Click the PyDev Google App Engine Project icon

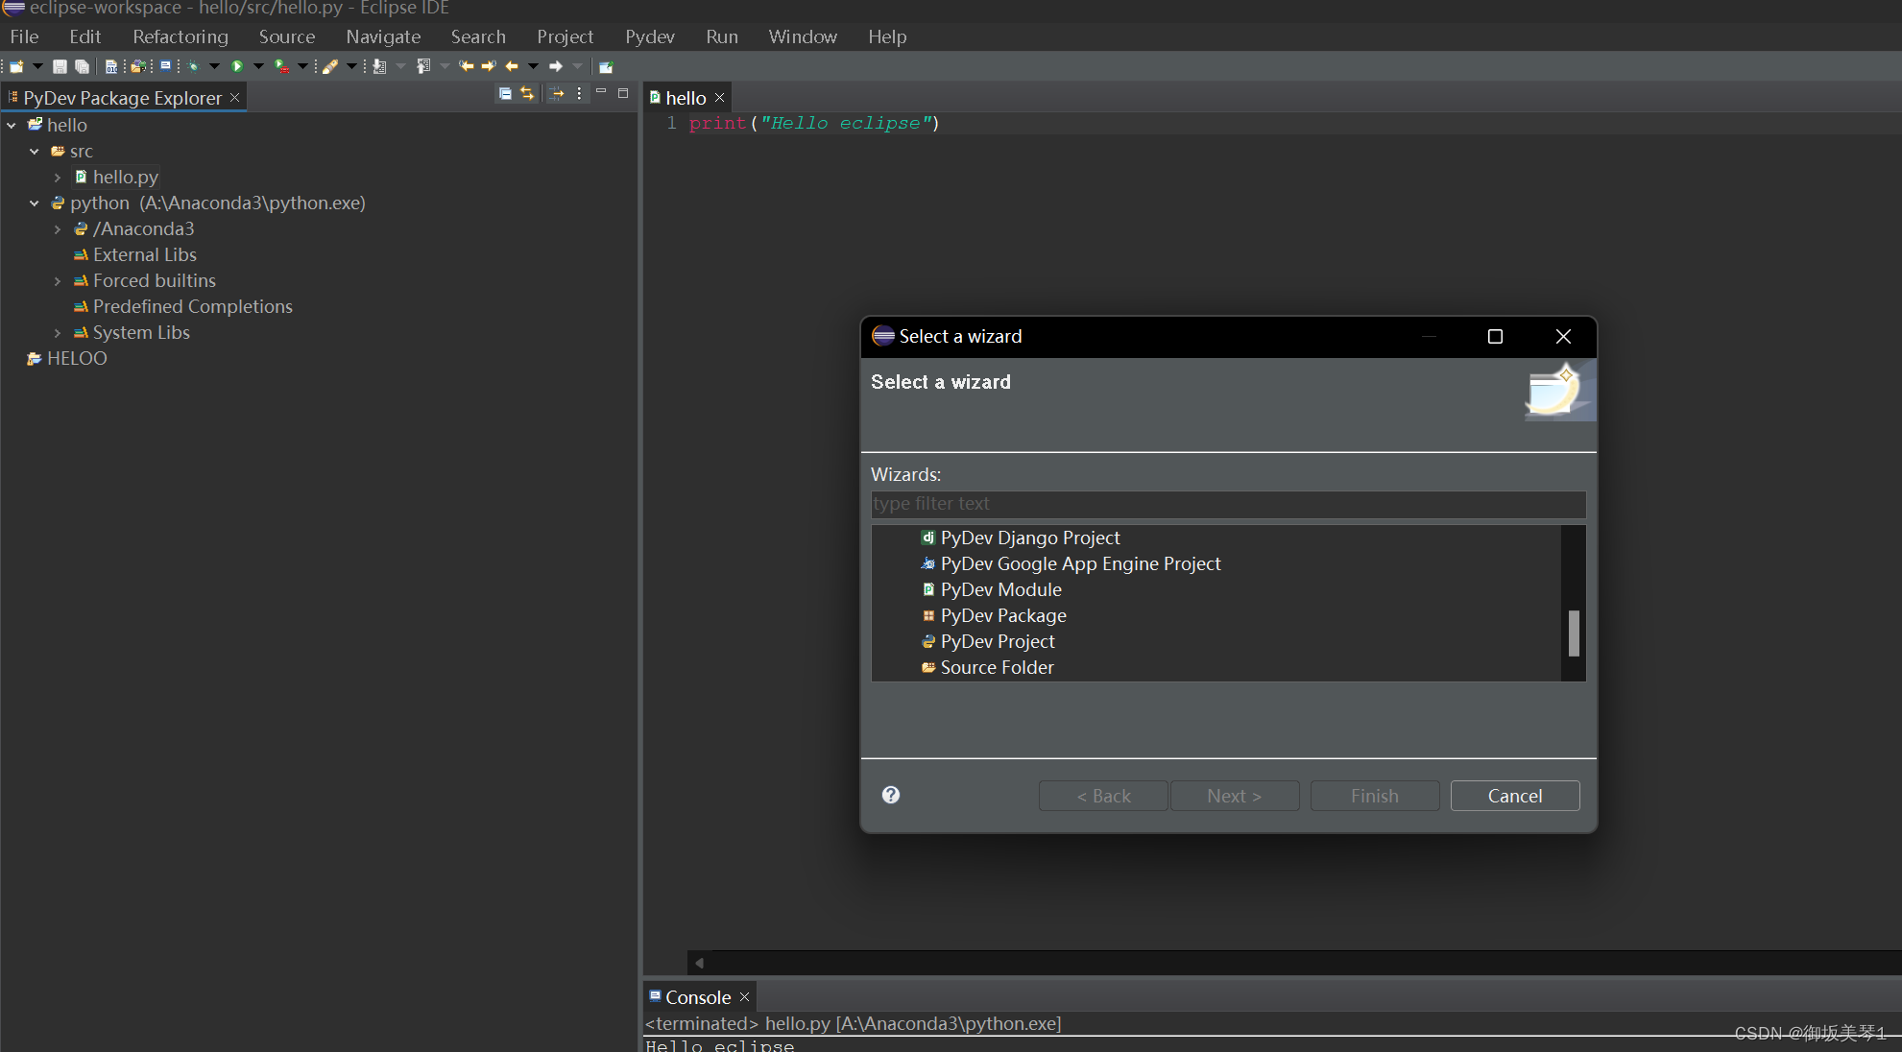pos(929,563)
